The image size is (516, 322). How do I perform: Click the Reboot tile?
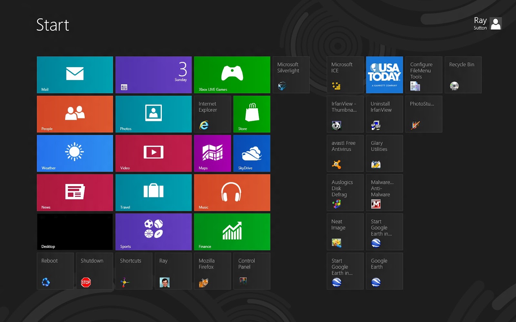pyautogui.click(x=55, y=271)
